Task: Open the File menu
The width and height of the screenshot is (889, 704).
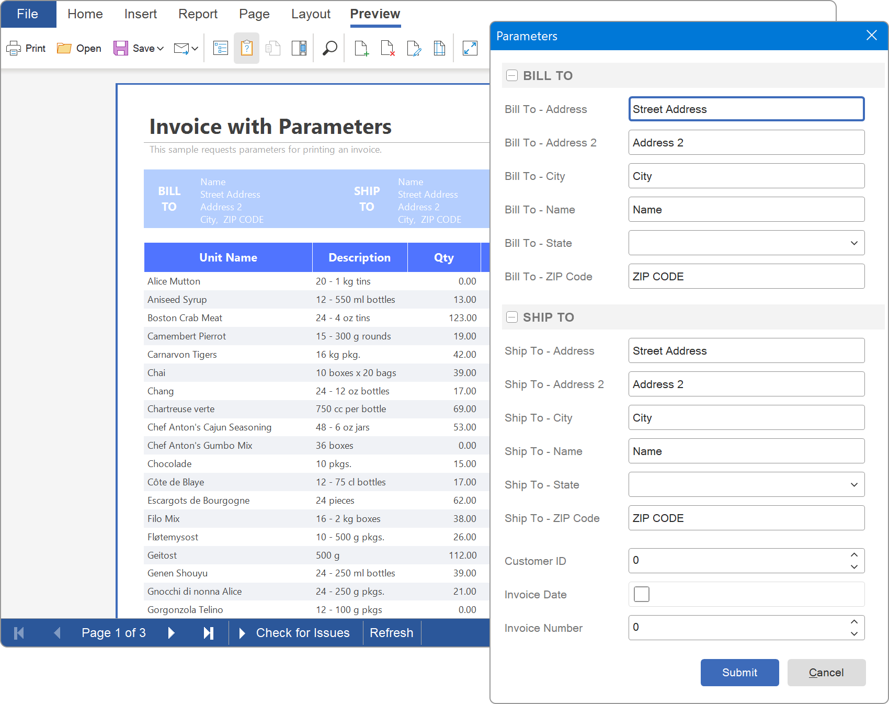Action: pyautogui.click(x=28, y=14)
